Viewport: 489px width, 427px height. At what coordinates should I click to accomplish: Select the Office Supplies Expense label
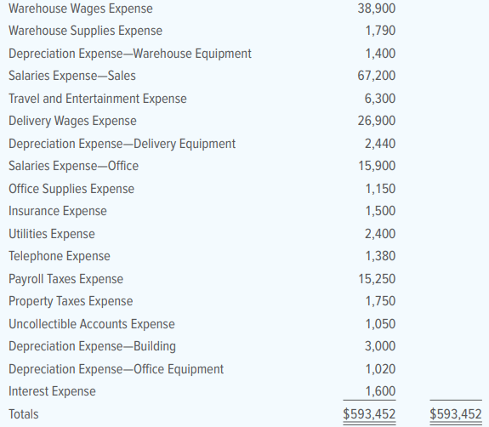tap(71, 189)
